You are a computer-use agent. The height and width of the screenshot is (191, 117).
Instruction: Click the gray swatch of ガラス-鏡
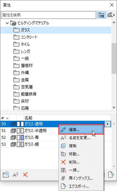coord(22,144)
